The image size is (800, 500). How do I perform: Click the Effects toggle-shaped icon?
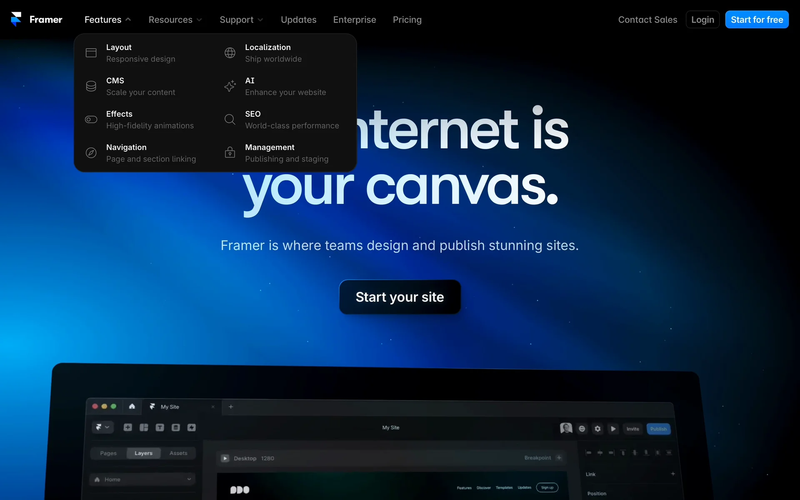91,120
